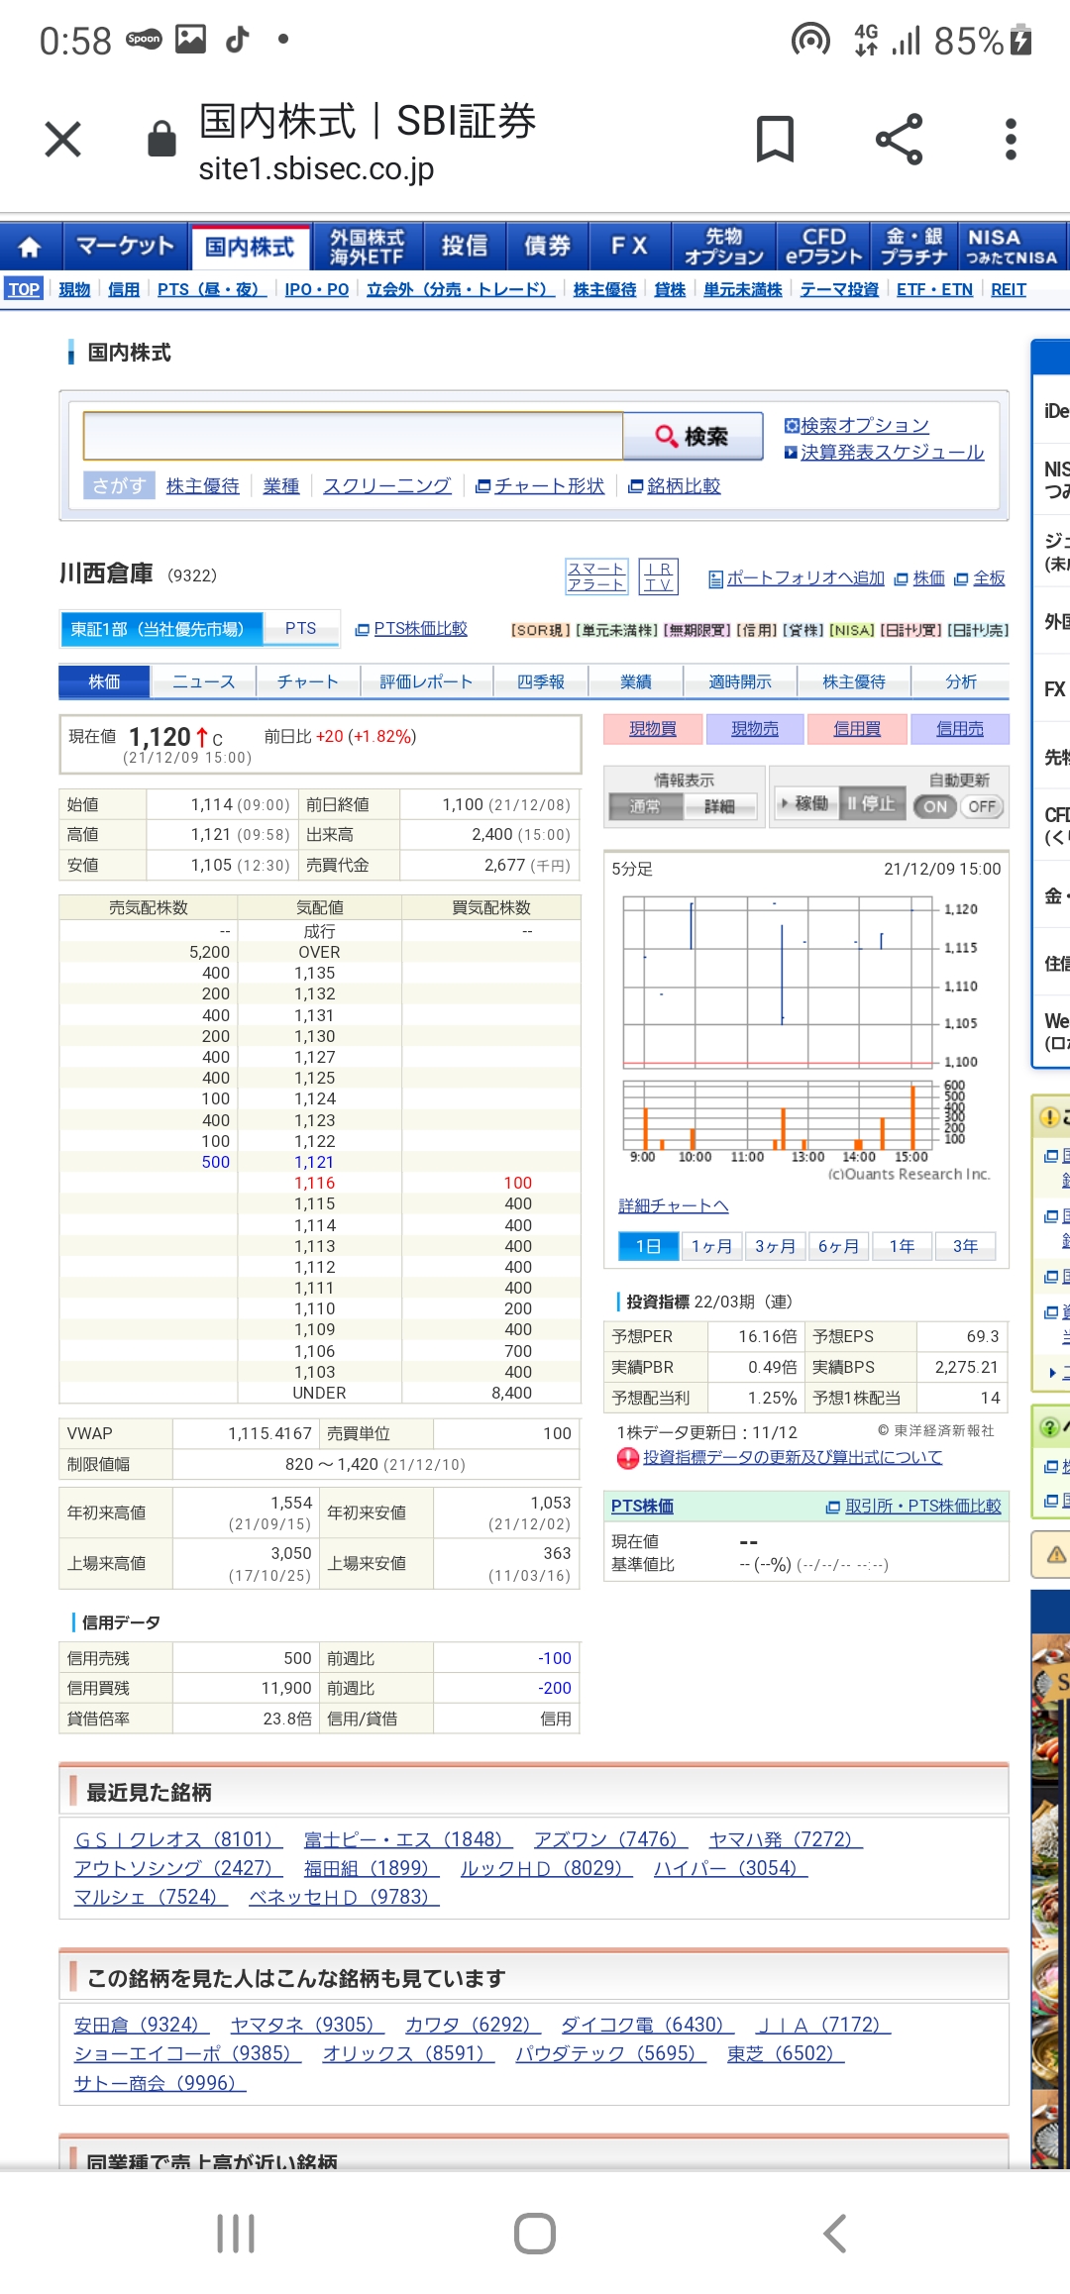Screen dimensions: 1070x2294
Task: Tap the share icon in browser bar
Action: point(900,139)
